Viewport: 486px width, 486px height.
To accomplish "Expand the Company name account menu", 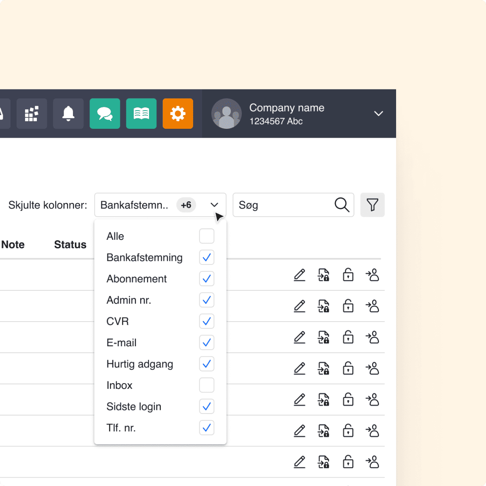I will pyautogui.click(x=378, y=114).
